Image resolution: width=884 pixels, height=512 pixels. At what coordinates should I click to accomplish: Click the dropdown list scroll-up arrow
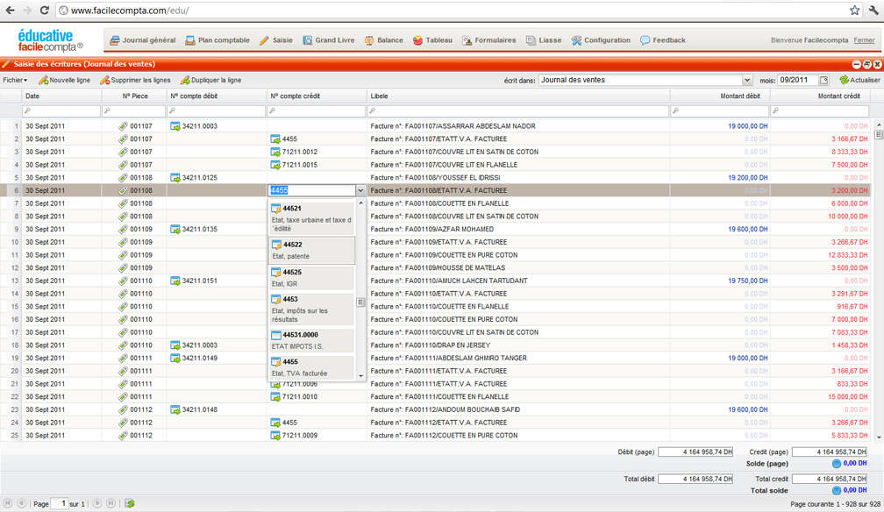coord(360,203)
